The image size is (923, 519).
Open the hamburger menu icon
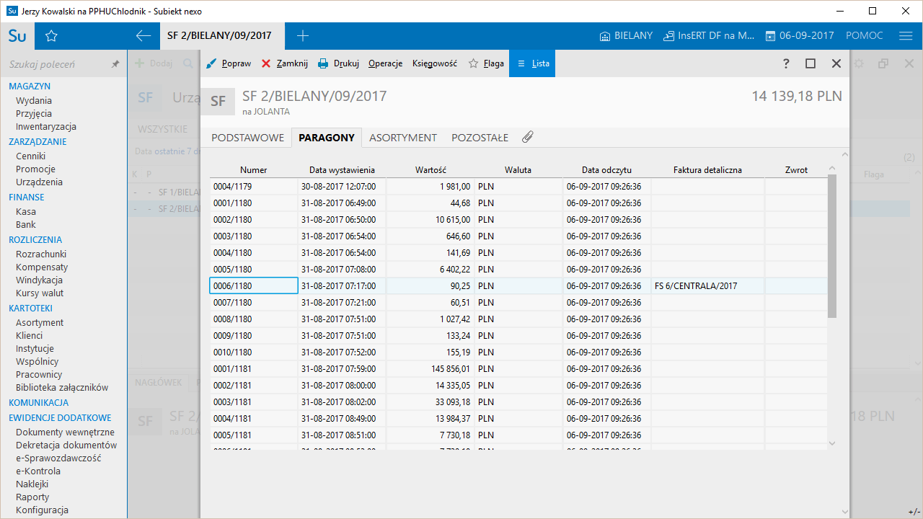pos(906,36)
